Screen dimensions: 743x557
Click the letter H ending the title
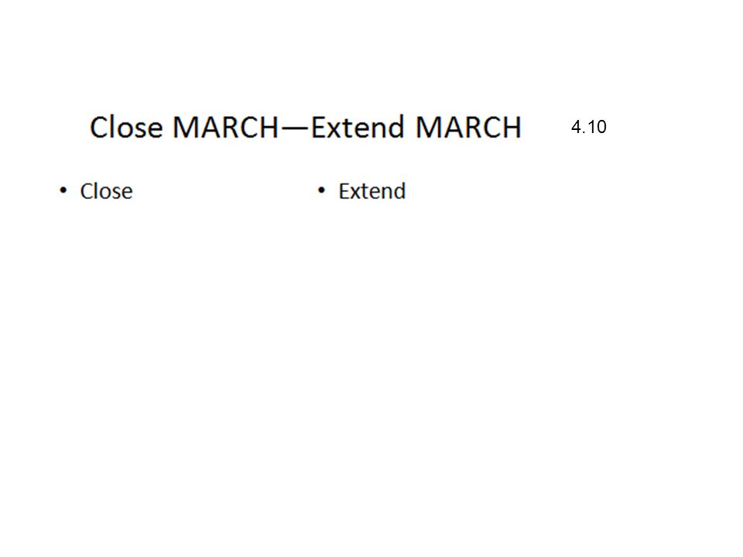pos(512,127)
